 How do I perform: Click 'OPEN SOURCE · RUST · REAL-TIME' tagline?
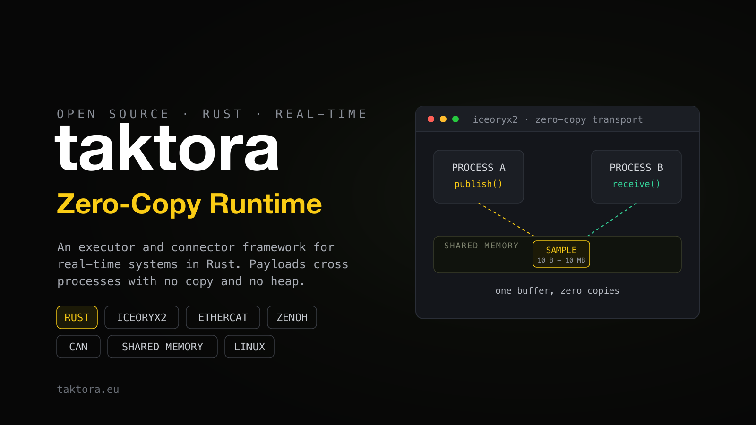[x=212, y=114]
